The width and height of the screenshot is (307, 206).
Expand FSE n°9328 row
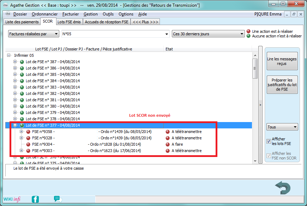[21, 138]
